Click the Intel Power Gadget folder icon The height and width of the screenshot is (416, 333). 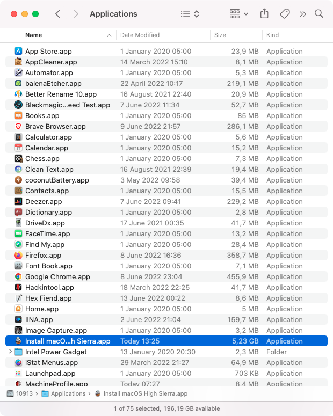(x=18, y=352)
